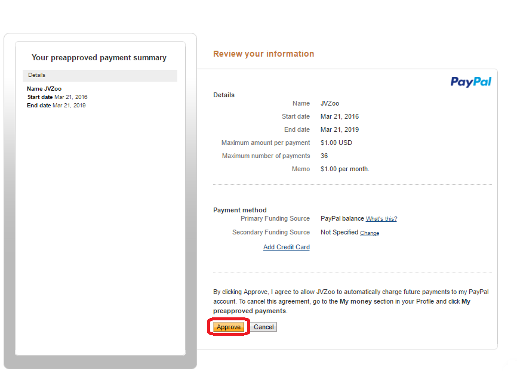Image resolution: width=517 pixels, height=371 pixels.
Task: Click the Approve button
Action: (x=229, y=327)
